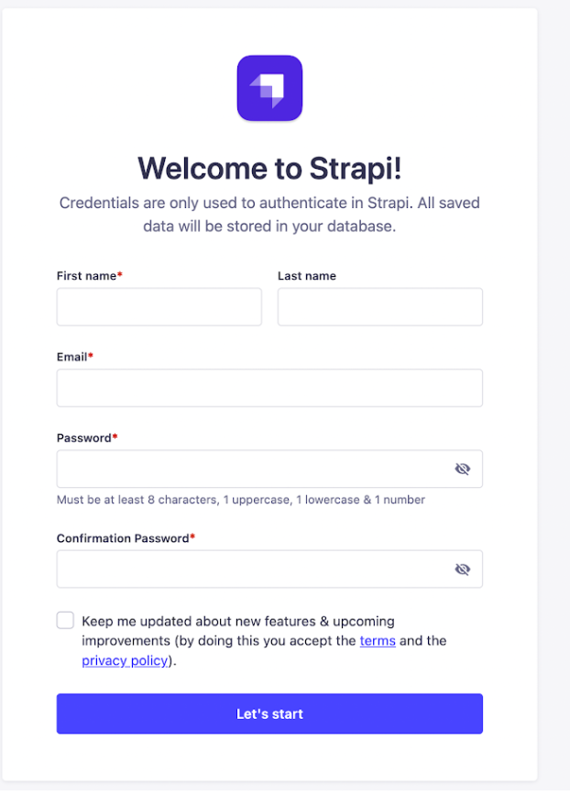Toggle visibility of the Password field
Viewport: 570px width, 796px height.
tap(463, 469)
